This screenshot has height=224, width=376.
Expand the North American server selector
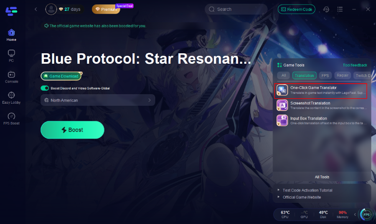click(x=98, y=100)
